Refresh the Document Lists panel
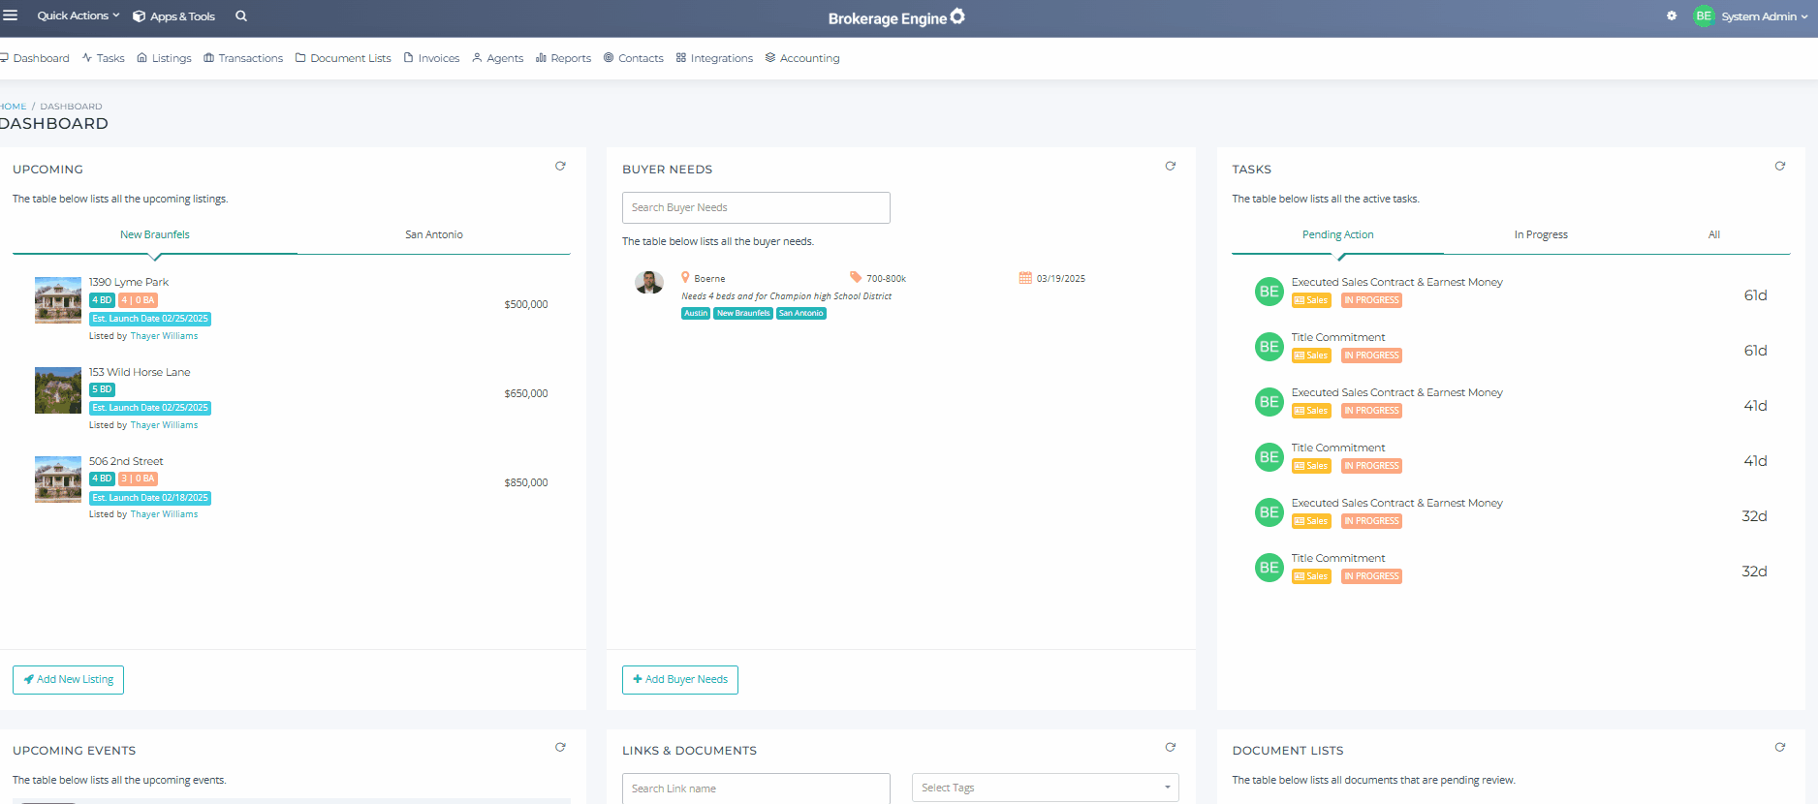The height and width of the screenshot is (804, 1818). coord(1780,748)
